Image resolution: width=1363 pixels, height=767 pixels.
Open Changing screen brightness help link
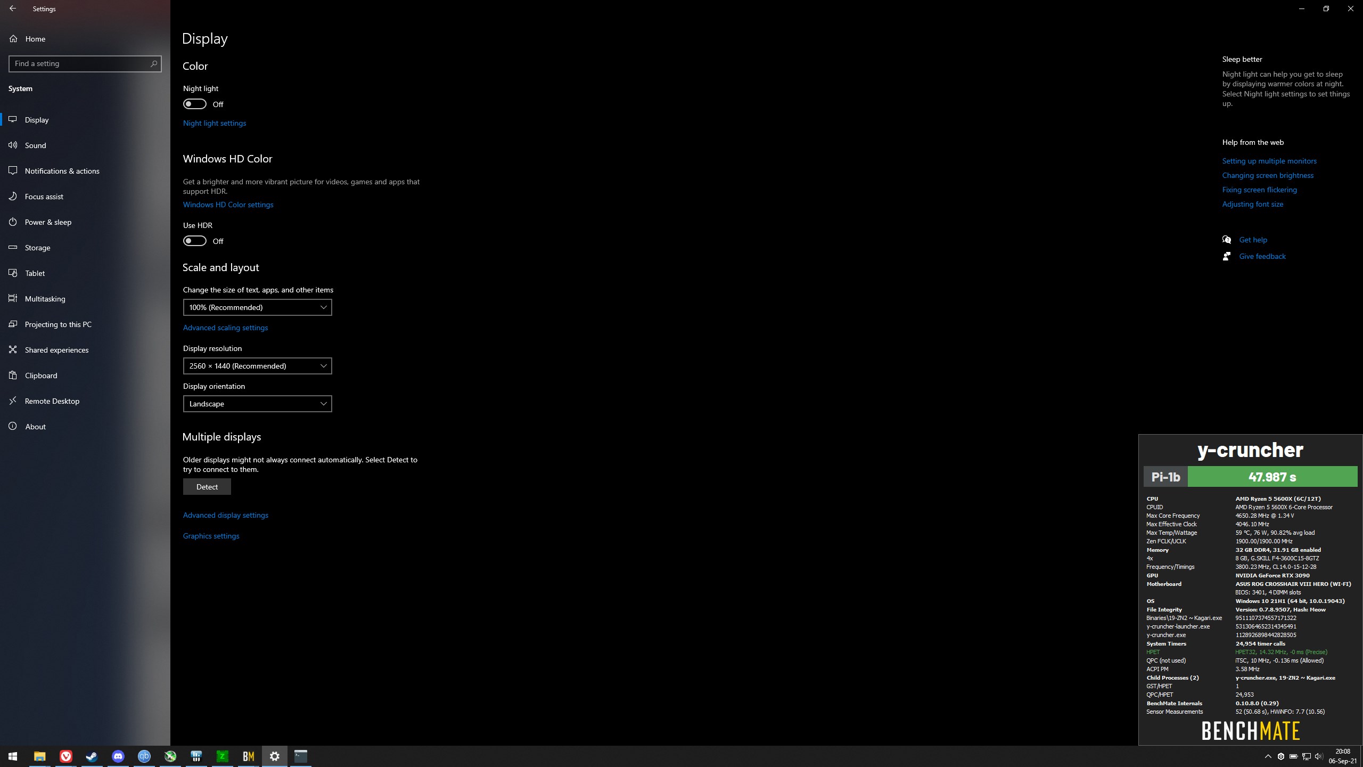(1268, 175)
